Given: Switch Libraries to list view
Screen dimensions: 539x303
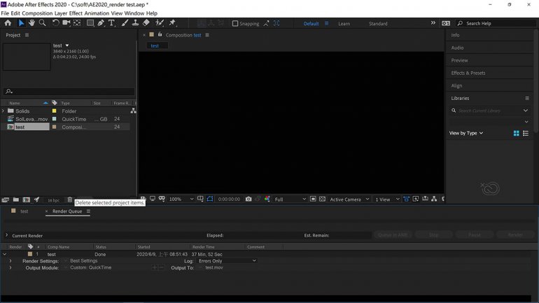Looking at the screenshot, I should pos(526,133).
